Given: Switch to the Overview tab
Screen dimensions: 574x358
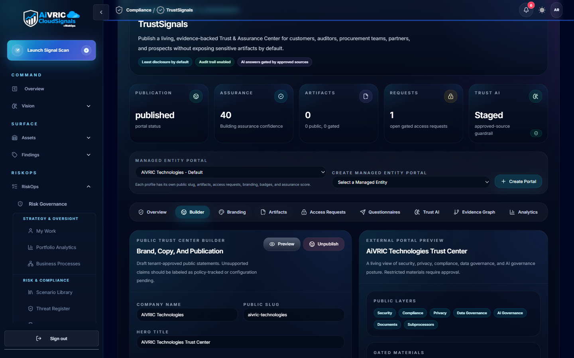Looking at the screenshot, I should pyautogui.click(x=152, y=212).
